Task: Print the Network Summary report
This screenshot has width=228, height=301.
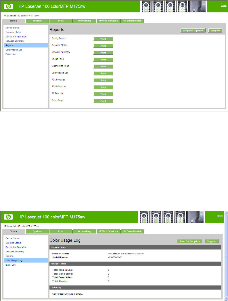Action: click(x=103, y=53)
